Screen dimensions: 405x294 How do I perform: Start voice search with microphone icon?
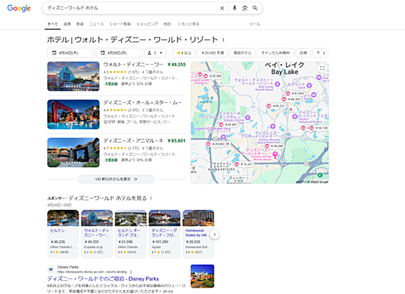[234, 8]
